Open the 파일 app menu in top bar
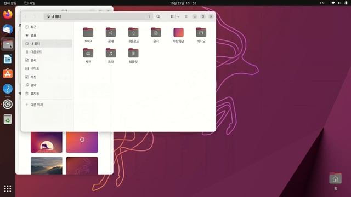The width and height of the screenshot is (351, 197). [30, 3]
